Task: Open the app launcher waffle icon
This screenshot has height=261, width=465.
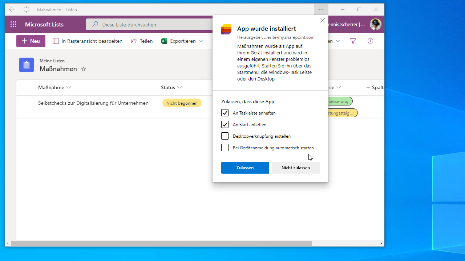Action: tap(13, 24)
